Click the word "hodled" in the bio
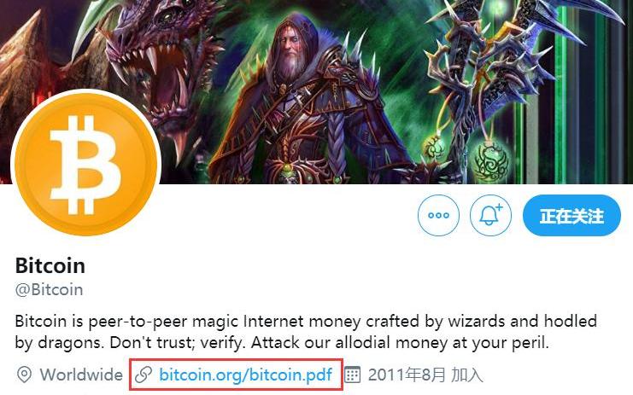633x395 pixels. tap(571, 322)
